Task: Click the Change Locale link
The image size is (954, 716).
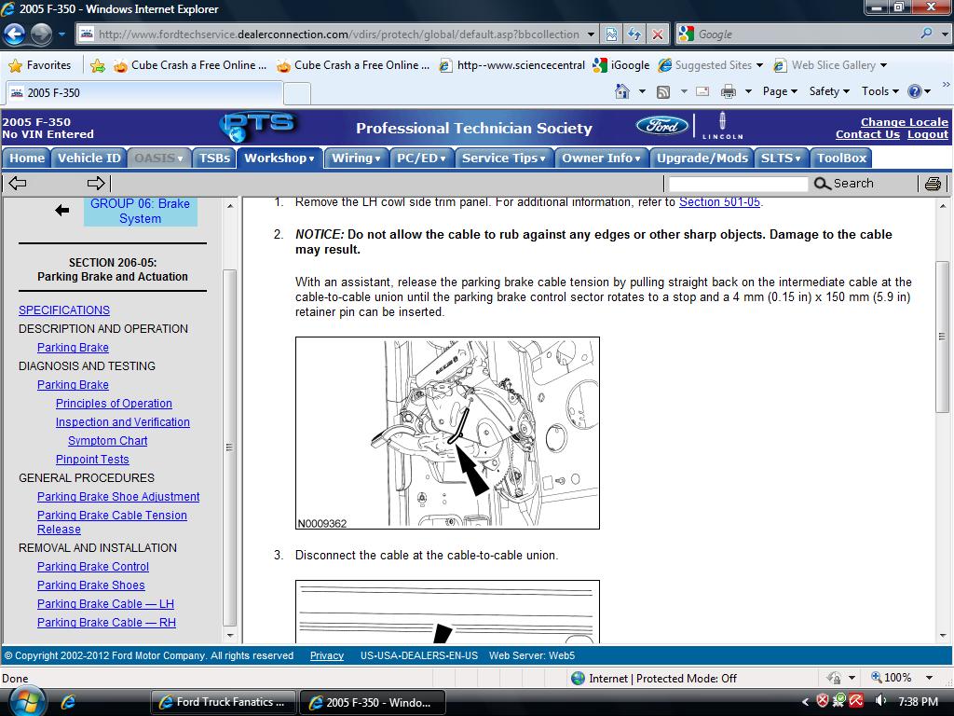Action: click(x=904, y=122)
